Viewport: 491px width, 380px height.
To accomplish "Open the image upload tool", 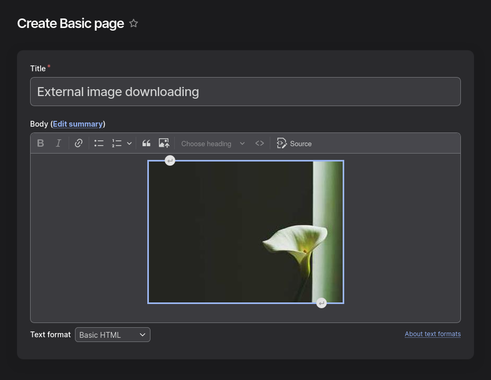I will [164, 144].
